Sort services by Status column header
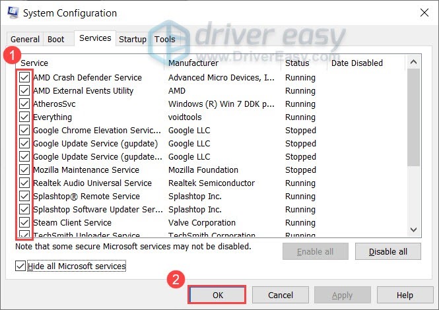Image resolution: width=439 pixels, height=310 pixels. pyautogui.click(x=304, y=63)
